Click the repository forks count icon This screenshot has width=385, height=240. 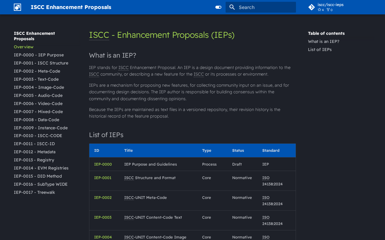[328, 10]
